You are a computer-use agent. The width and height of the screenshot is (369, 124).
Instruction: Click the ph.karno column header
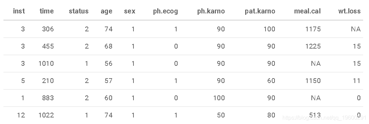(211, 11)
